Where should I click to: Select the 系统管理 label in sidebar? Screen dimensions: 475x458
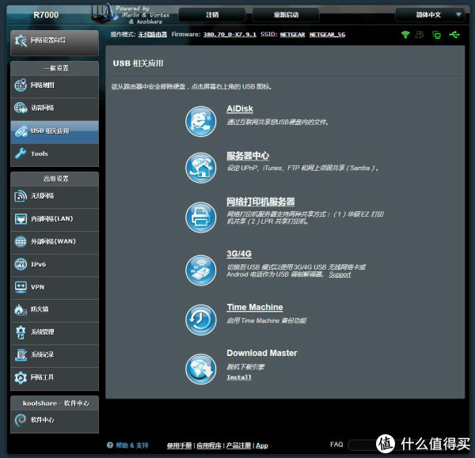point(43,332)
